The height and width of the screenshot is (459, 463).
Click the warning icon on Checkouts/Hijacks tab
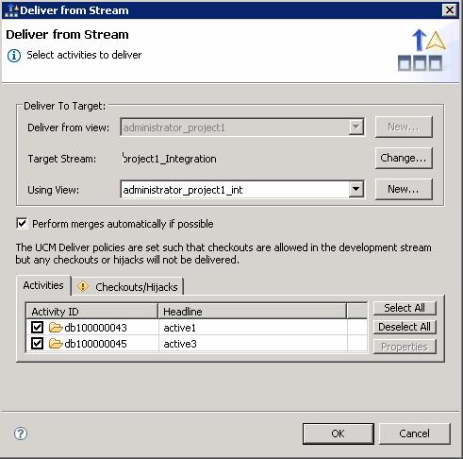click(83, 286)
